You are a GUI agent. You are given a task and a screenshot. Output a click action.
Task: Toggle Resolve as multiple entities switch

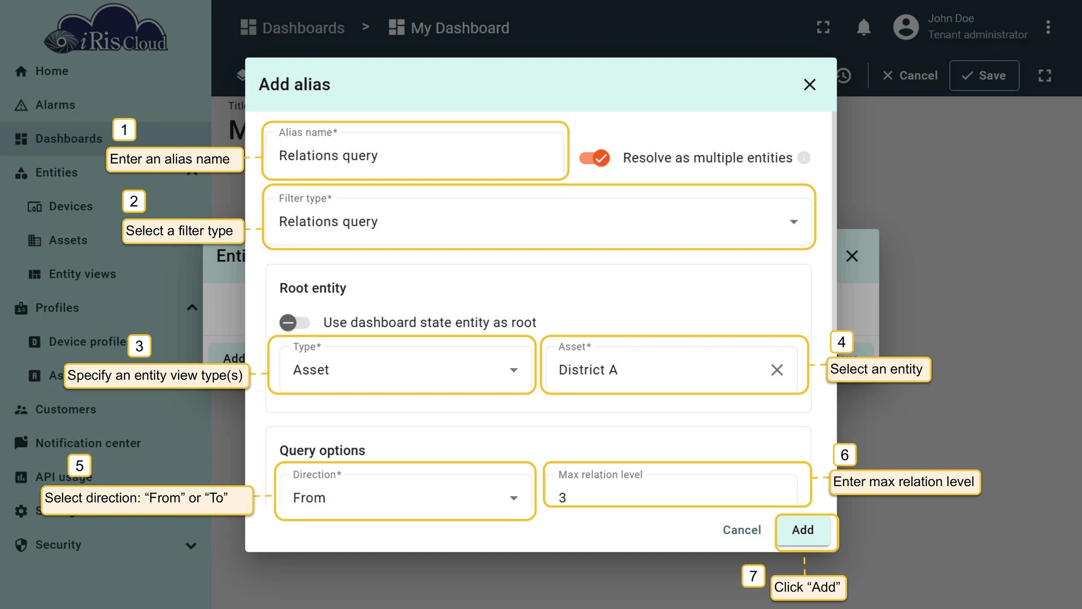(x=595, y=158)
